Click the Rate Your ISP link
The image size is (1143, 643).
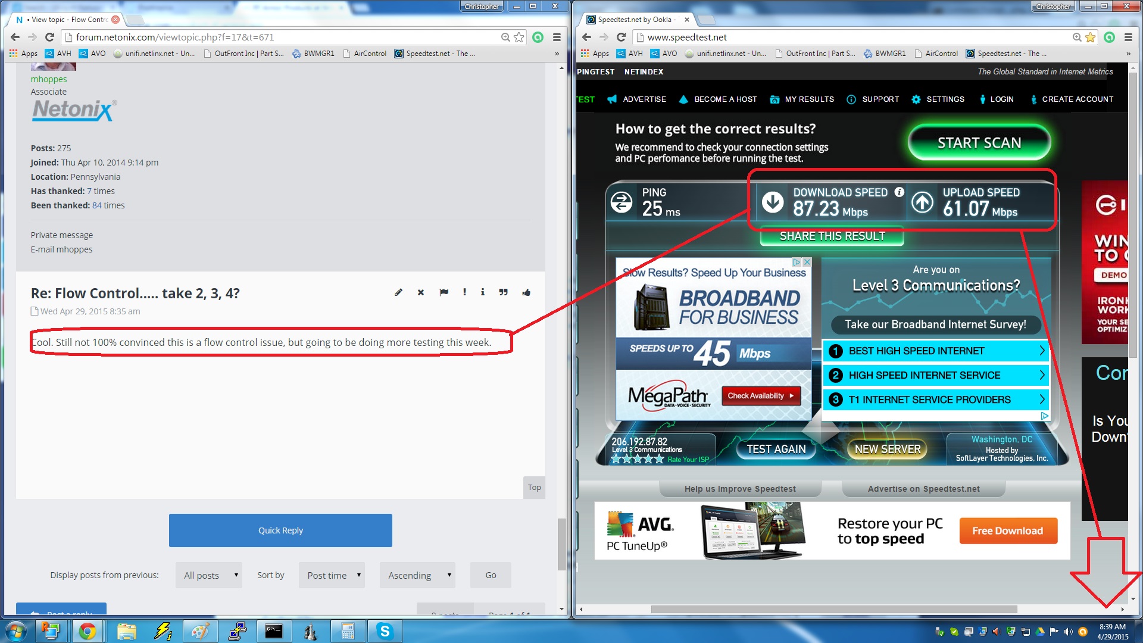click(688, 460)
